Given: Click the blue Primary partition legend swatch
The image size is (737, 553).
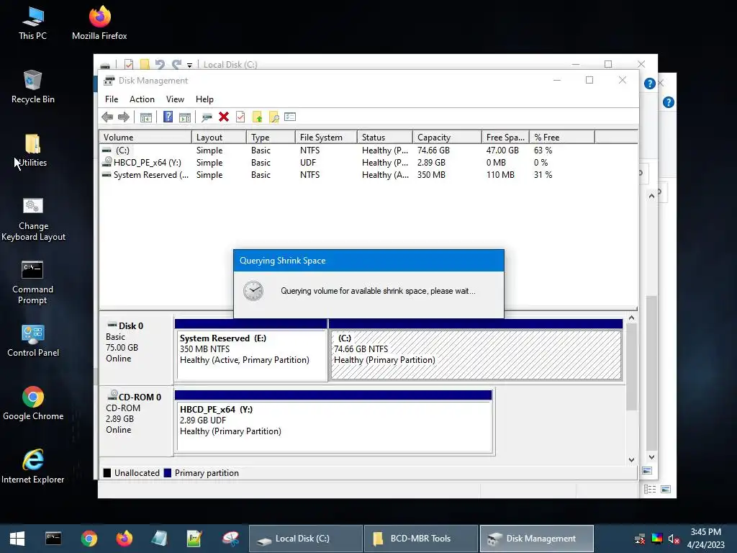Looking at the screenshot, I should pos(167,473).
